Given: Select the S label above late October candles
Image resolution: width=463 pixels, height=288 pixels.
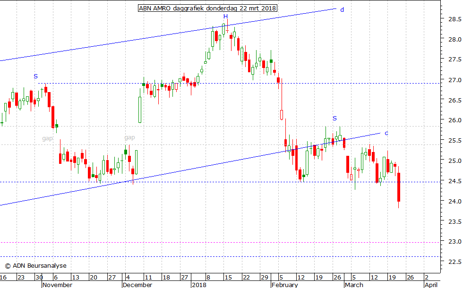Looking at the screenshot, I should [x=36, y=76].
